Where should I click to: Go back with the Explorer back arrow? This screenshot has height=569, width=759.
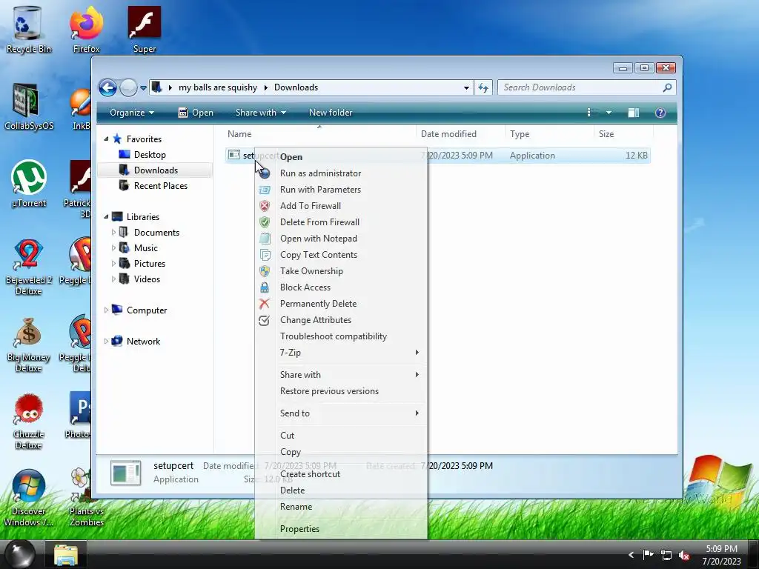[x=107, y=87]
